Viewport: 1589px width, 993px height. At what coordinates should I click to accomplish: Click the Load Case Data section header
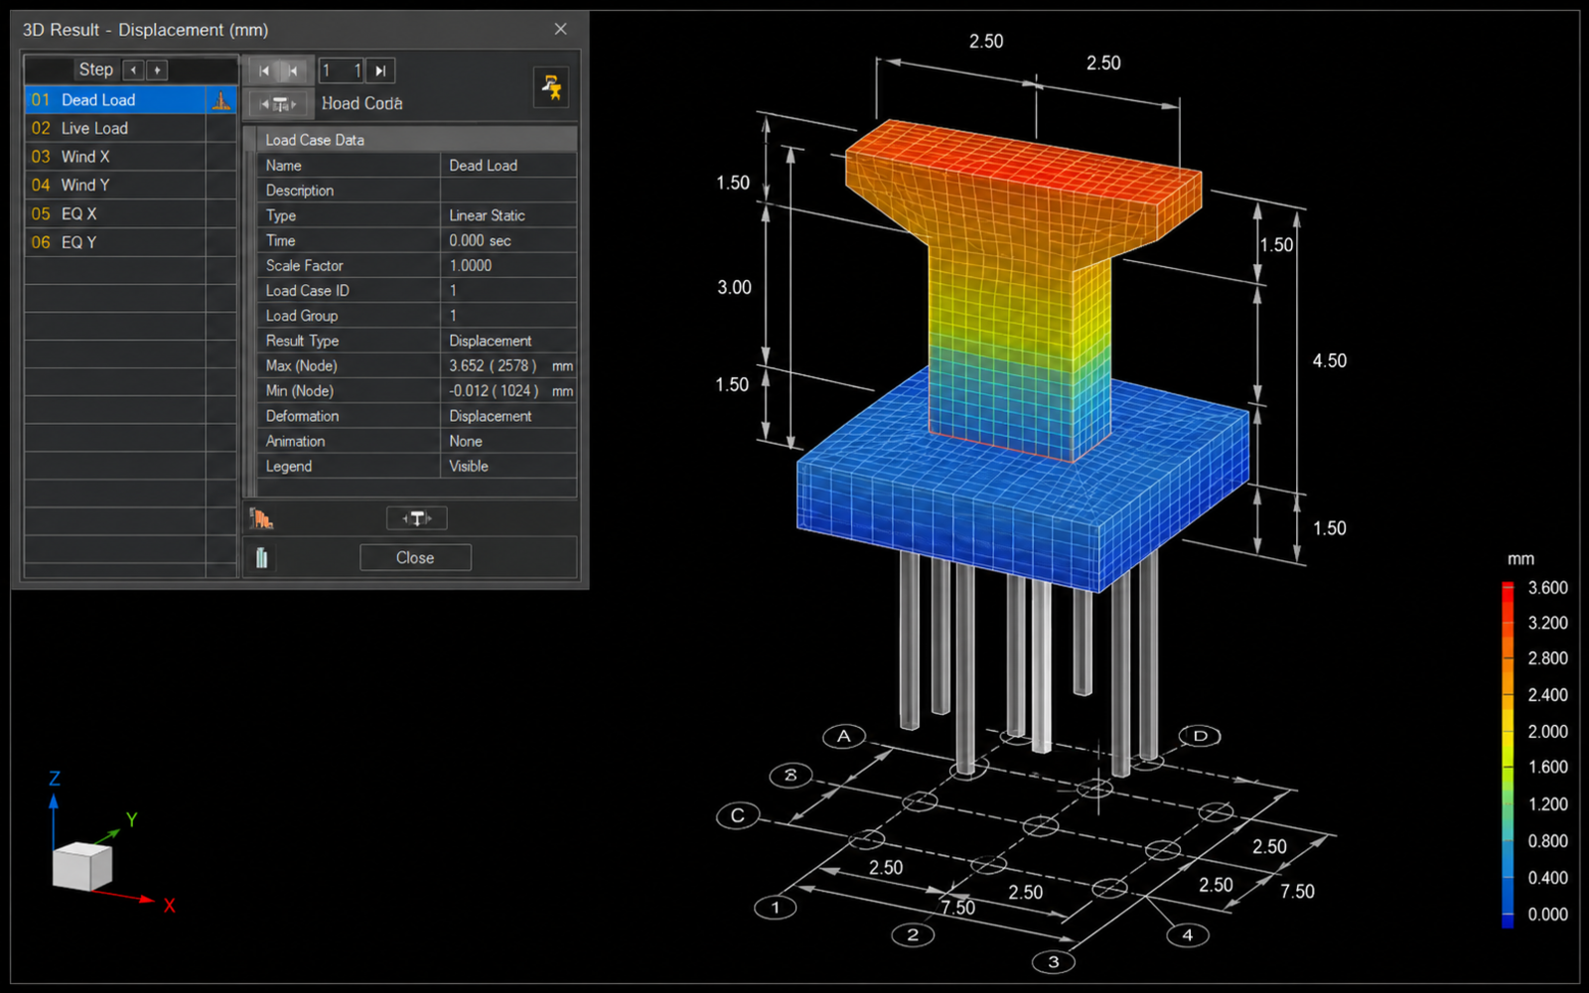click(x=417, y=140)
